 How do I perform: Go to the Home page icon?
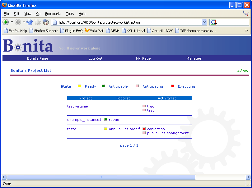point(46,22)
